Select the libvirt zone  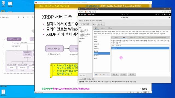(102, 51)
